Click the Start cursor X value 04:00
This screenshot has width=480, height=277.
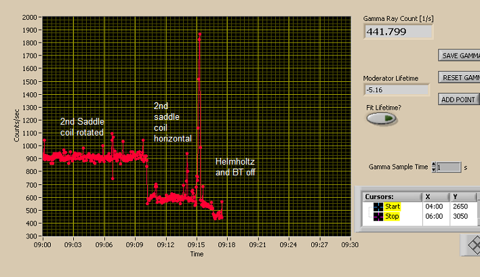point(434,207)
